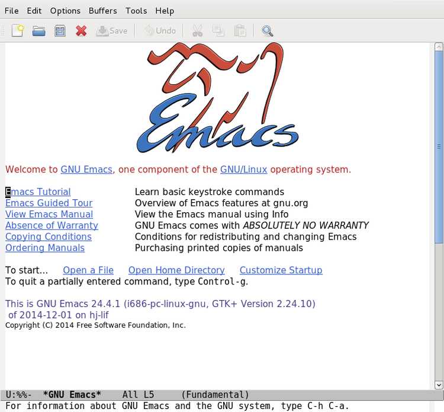The image size is (444, 412).
Task: Click the U:%%- status indicator
Action: 19,395
